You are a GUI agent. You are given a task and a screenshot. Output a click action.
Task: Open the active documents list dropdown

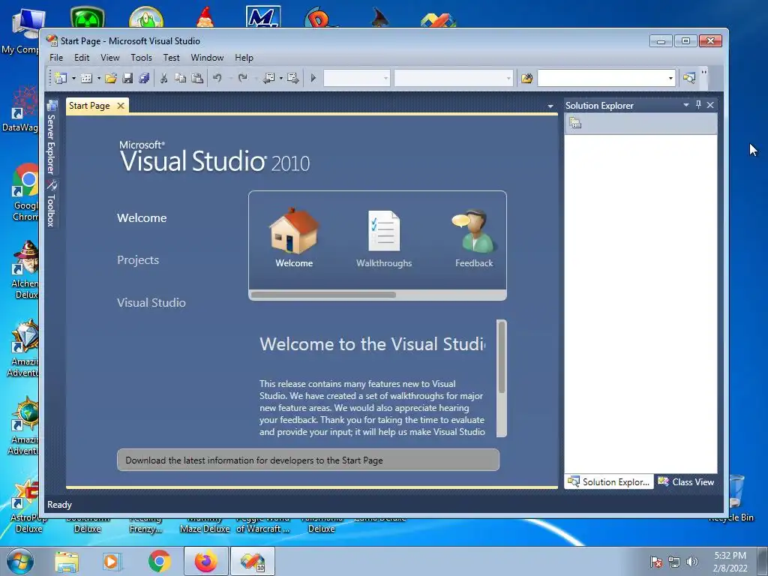(550, 106)
